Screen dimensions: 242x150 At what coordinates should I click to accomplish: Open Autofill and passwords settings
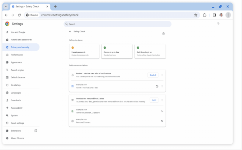pos(21,40)
